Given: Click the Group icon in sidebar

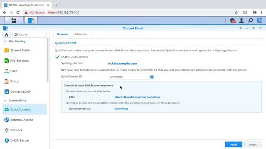Looking at the screenshot, I should click(7, 81).
